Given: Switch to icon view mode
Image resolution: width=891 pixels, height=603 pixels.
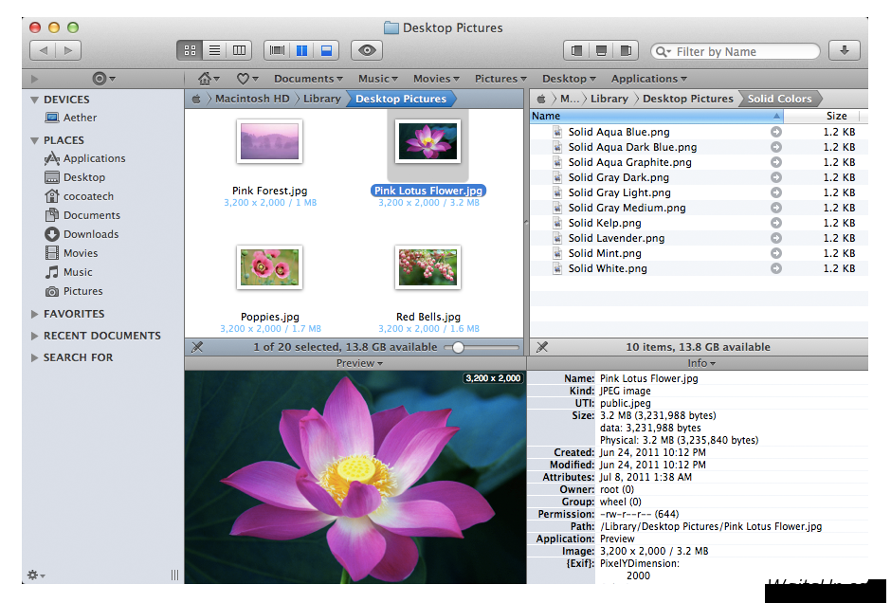Looking at the screenshot, I should 190,50.
